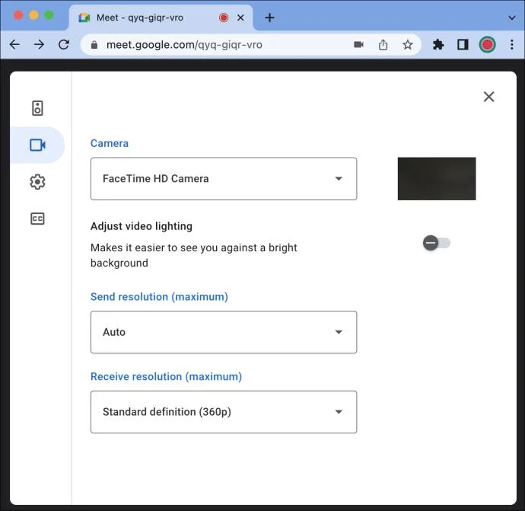The height and width of the screenshot is (511, 525).
Task: Reload the Meet page
Action: click(x=64, y=45)
